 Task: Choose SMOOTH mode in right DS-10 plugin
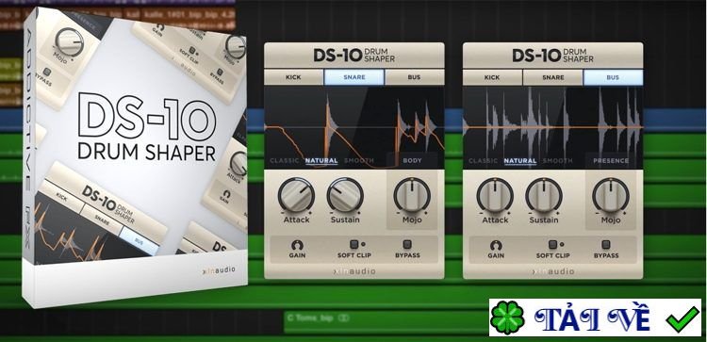(x=558, y=160)
